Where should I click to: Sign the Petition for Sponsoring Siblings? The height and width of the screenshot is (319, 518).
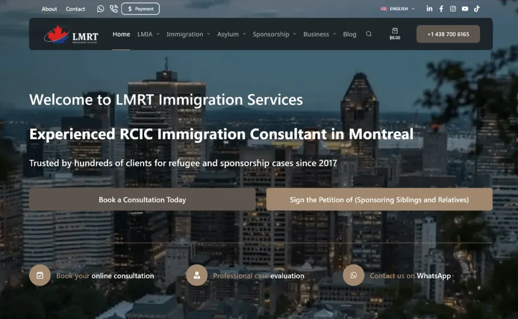point(379,200)
